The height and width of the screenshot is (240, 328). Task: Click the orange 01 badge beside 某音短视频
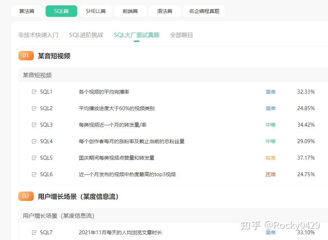26,56
